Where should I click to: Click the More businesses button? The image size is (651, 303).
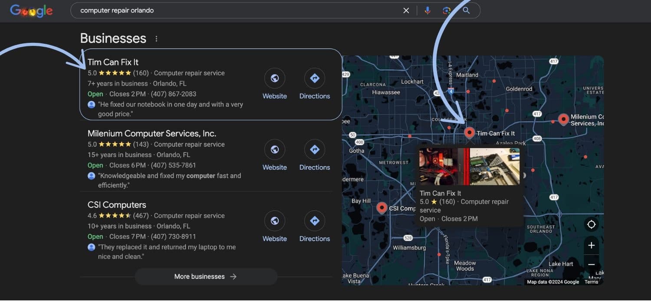click(206, 276)
